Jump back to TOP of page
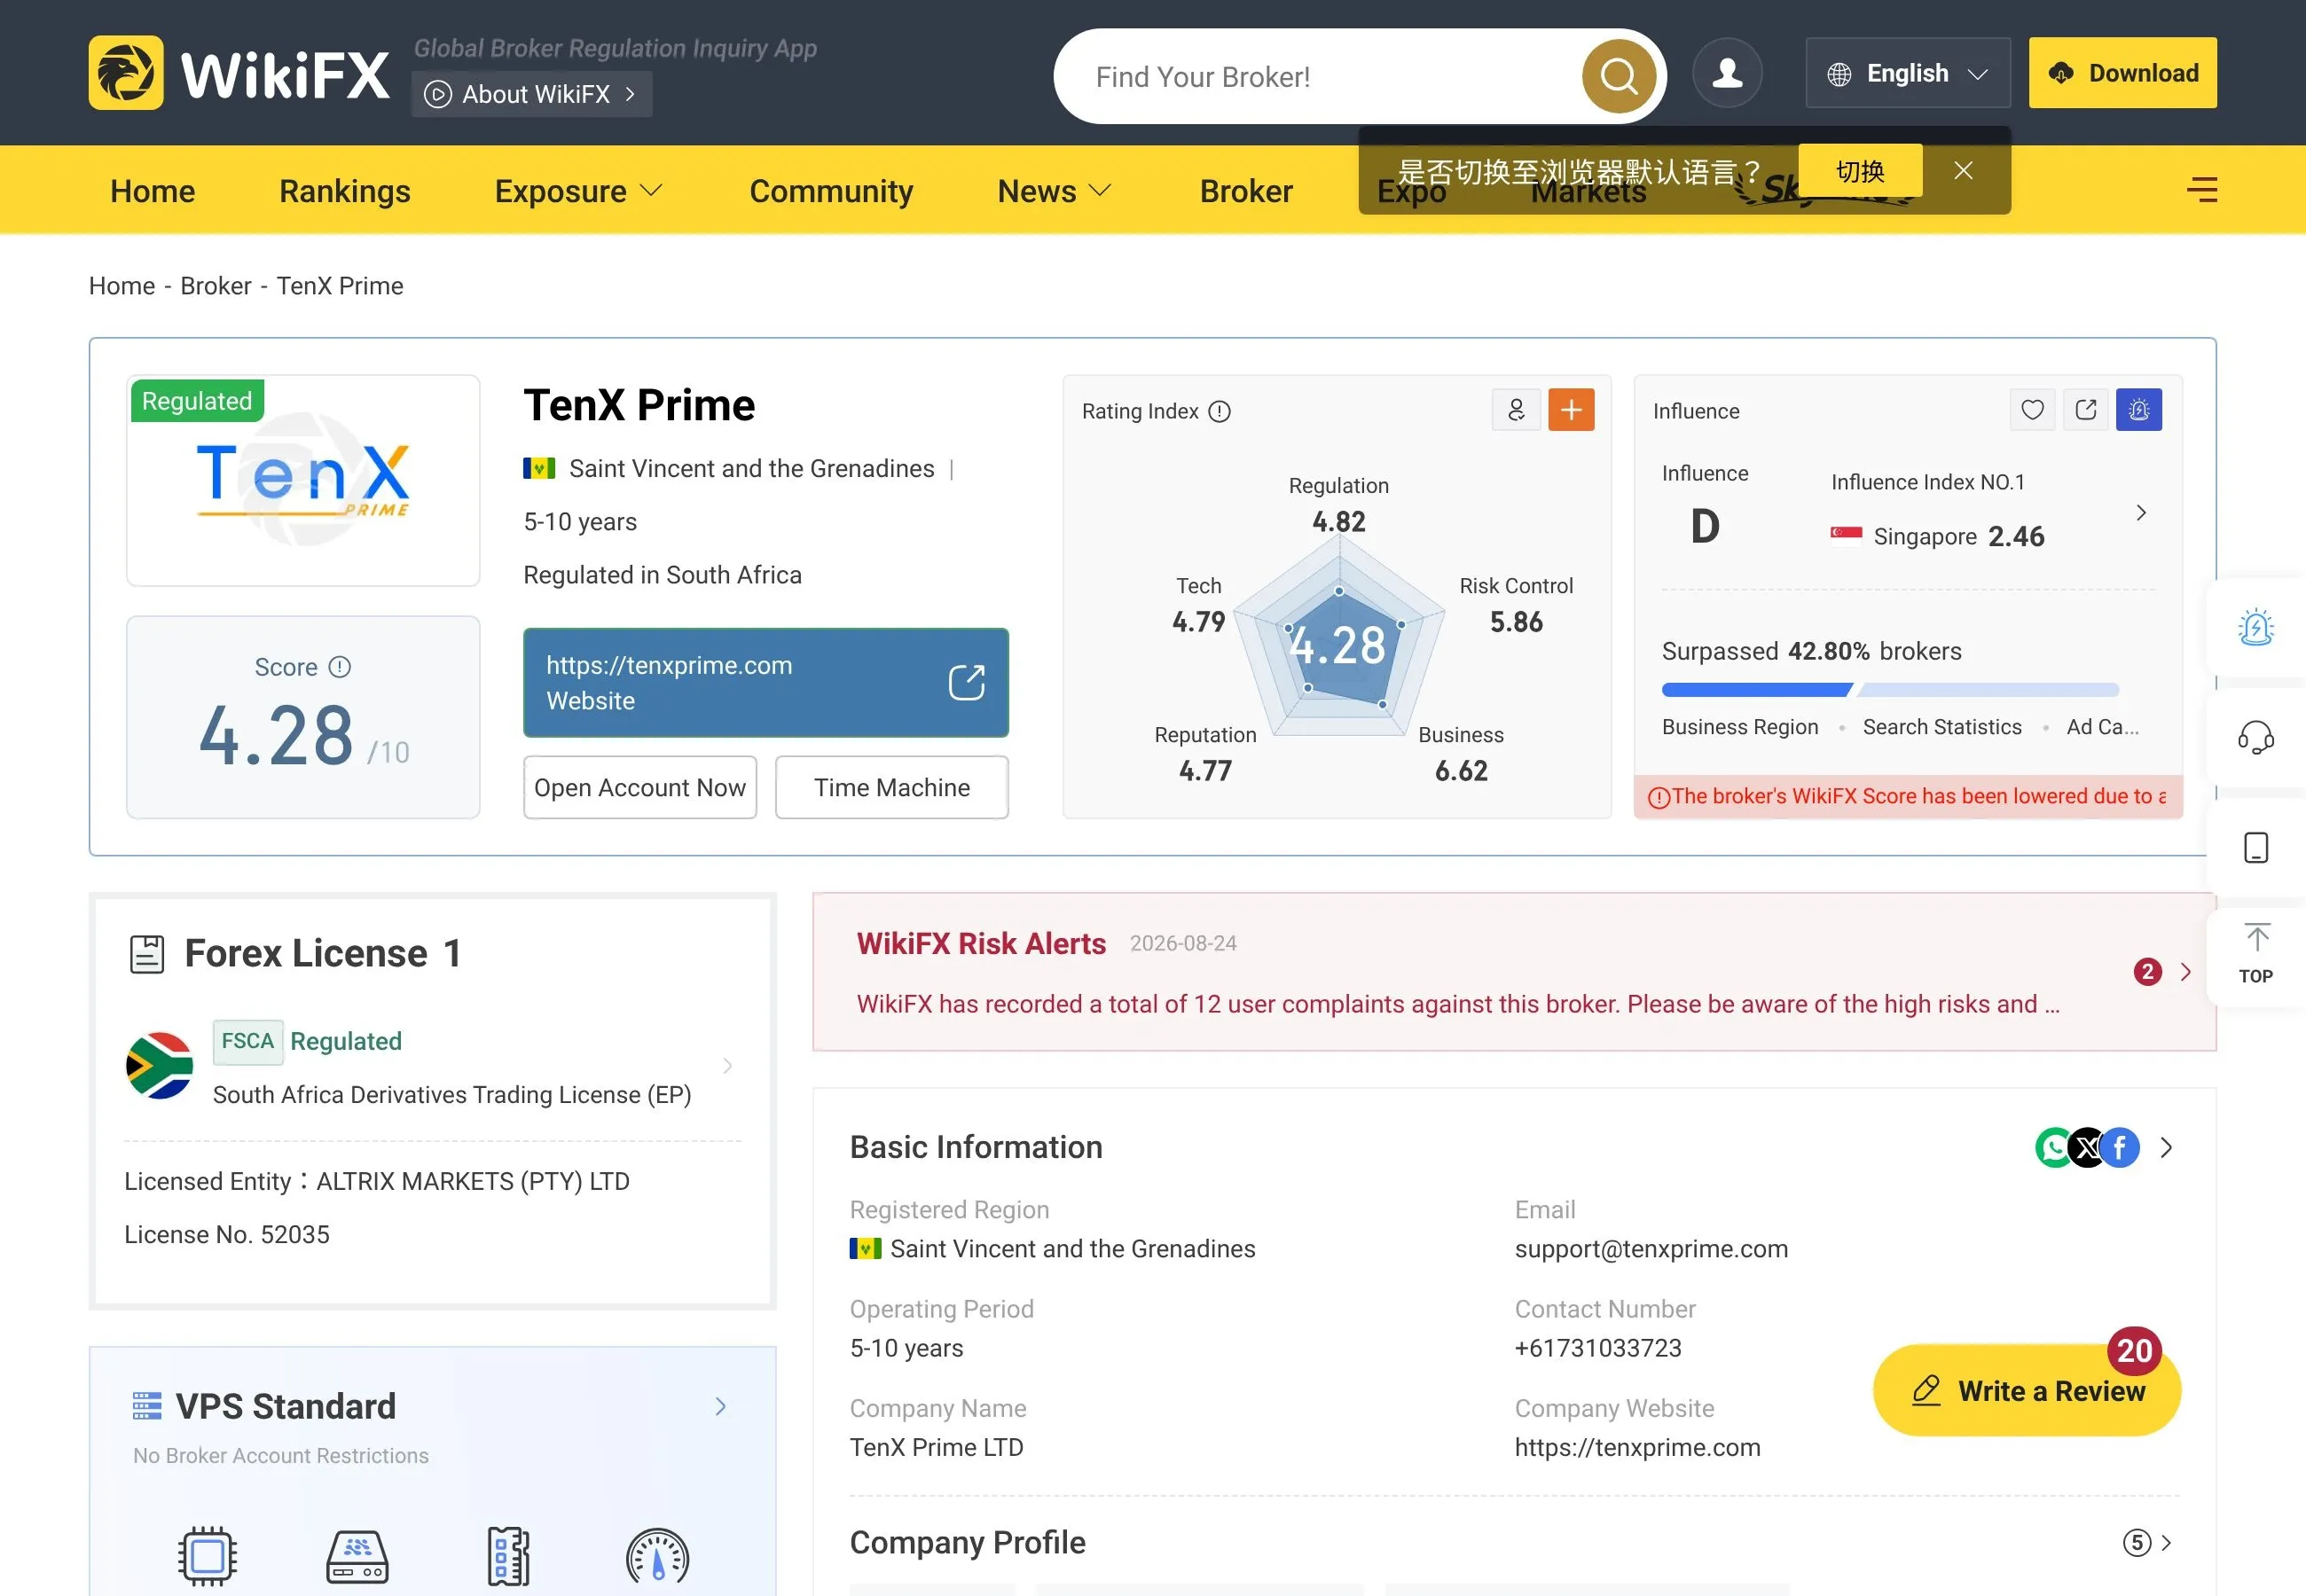Image resolution: width=2306 pixels, height=1596 pixels. pyautogui.click(x=2256, y=954)
